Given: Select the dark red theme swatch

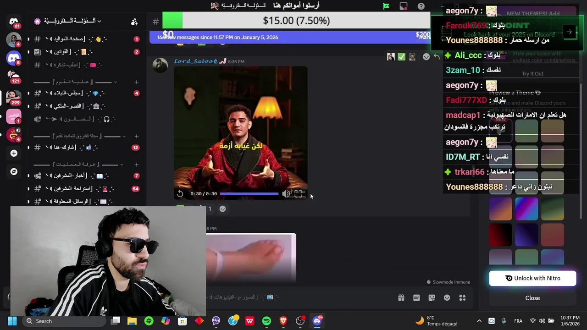Looking at the screenshot, I should [x=500, y=235].
